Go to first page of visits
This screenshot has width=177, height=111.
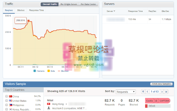click(143, 92)
